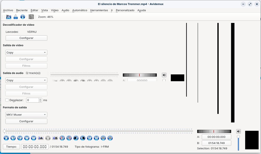Open Filtros for the video output
This screenshot has height=154, width=261.
click(x=26, y=66)
